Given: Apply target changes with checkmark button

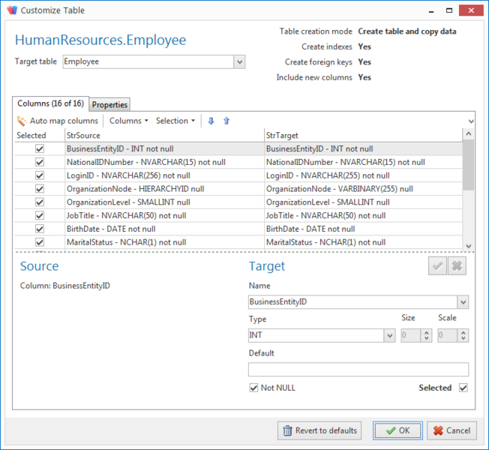Looking at the screenshot, I should click(437, 266).
